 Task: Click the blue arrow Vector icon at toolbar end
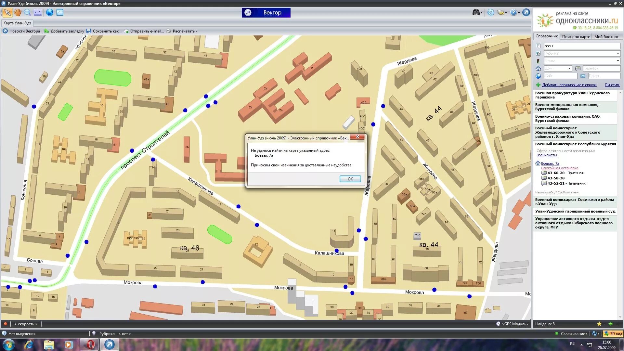526,12
